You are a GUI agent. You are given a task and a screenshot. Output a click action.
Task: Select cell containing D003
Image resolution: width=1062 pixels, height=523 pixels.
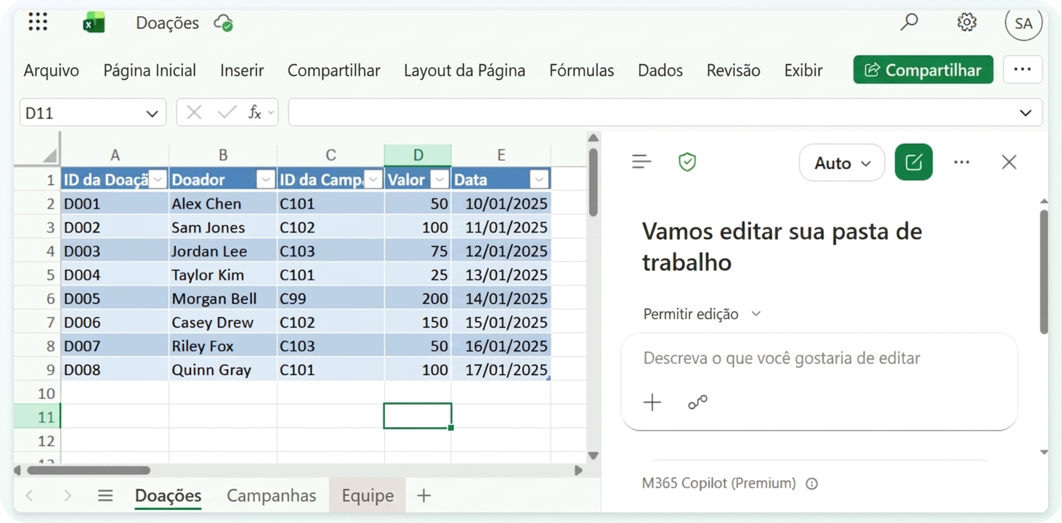point(115,251)
